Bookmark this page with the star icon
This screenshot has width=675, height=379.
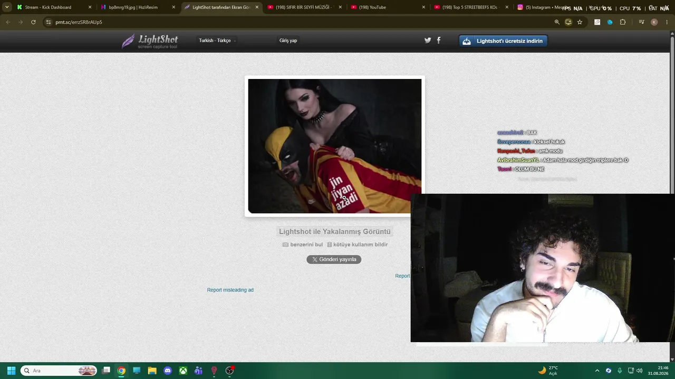point(580,22)
